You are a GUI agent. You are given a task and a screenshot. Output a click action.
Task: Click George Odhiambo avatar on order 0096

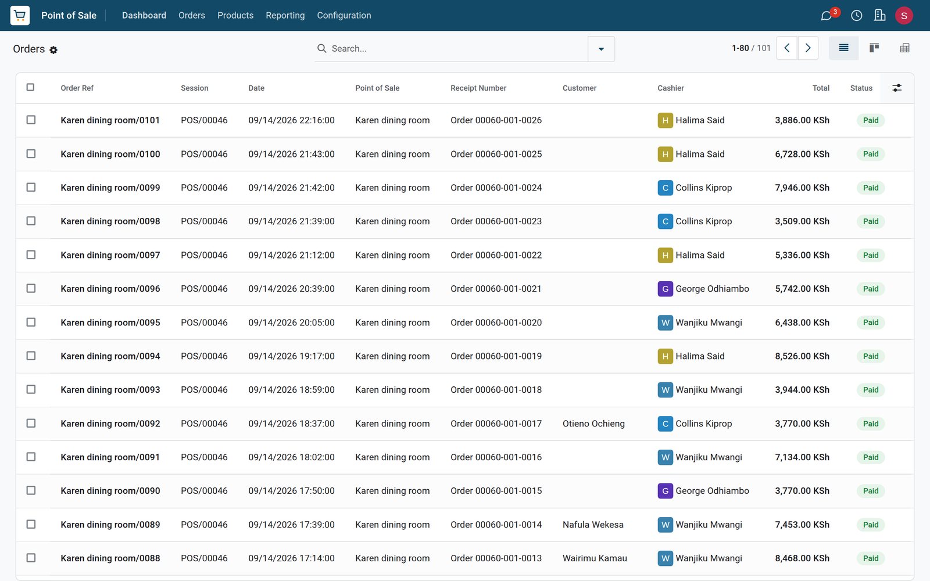pos(665,289)
